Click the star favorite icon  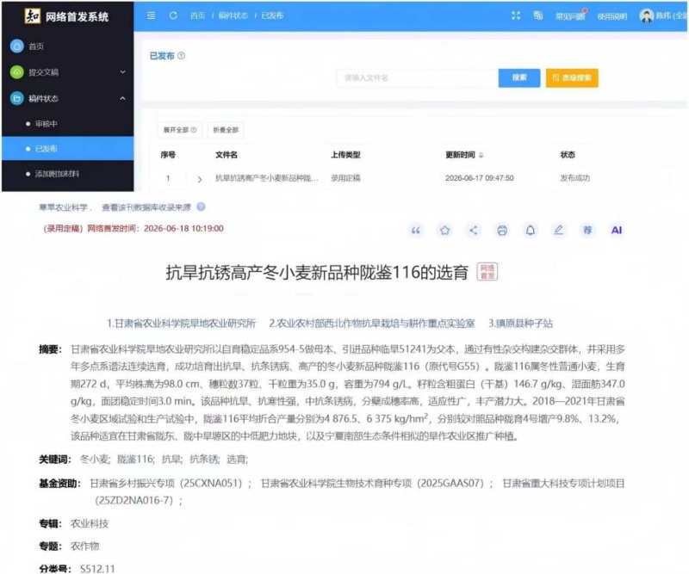pyautogui.click(x=444, y=230)
